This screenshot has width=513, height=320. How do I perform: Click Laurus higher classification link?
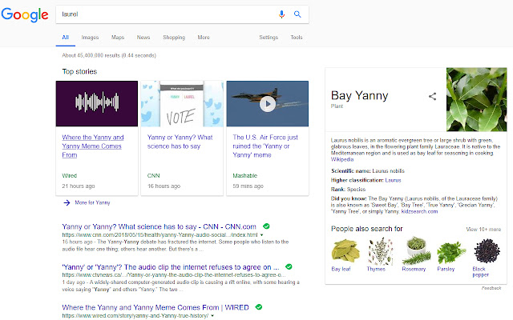393,180
